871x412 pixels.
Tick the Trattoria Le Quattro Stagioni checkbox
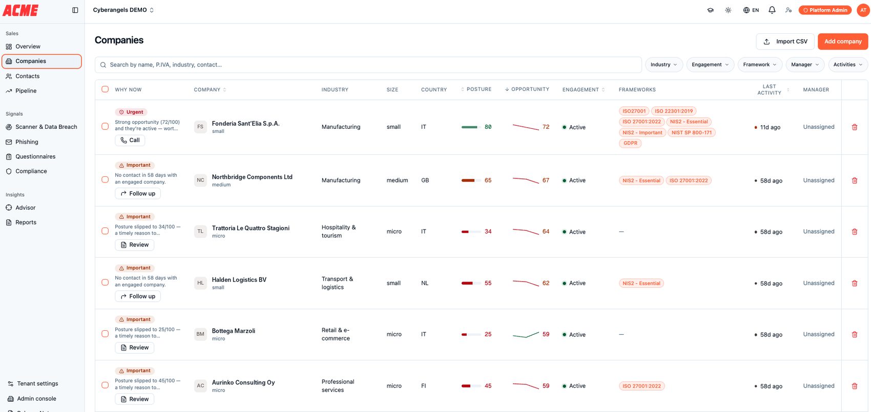(x=105, y=231)
